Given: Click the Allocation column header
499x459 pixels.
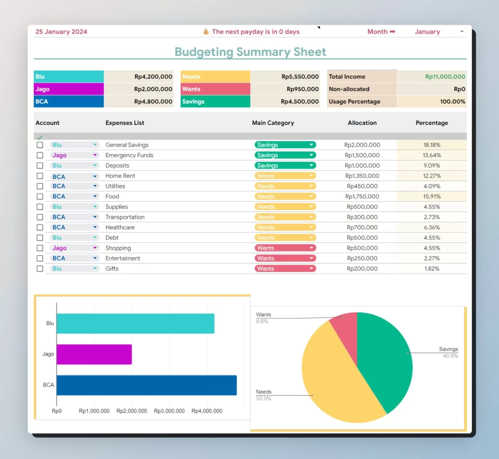Looking at the screenshot, I should (362, 123).
